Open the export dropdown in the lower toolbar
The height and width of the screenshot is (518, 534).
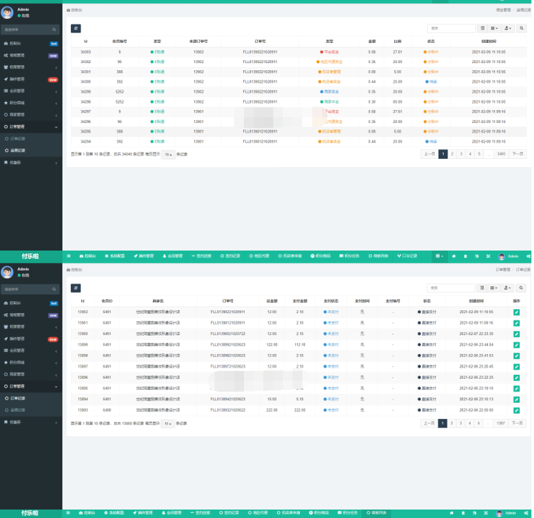(508, 288)
